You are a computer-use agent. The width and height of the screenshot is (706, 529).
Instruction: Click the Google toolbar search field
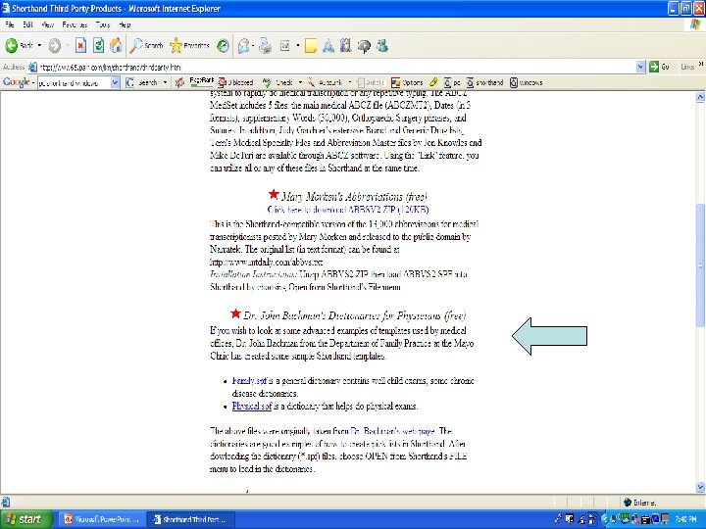[x=75, y=82]
